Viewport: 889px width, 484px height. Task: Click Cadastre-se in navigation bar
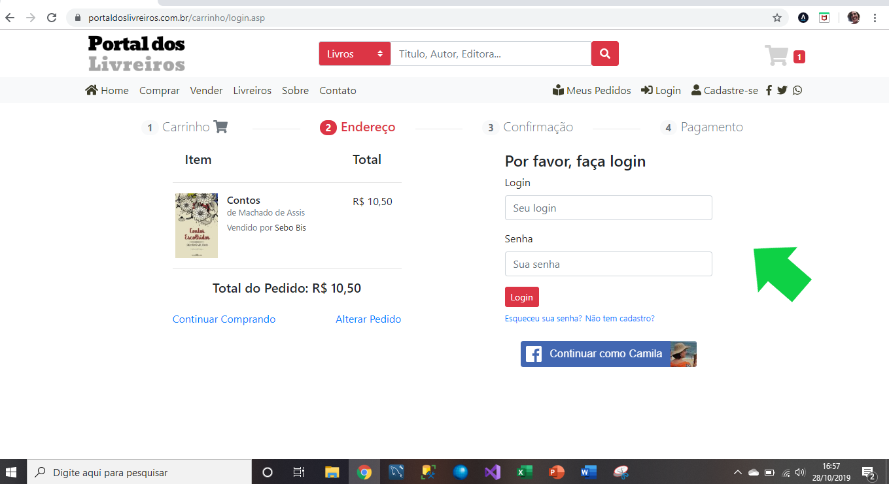(725, 91)
